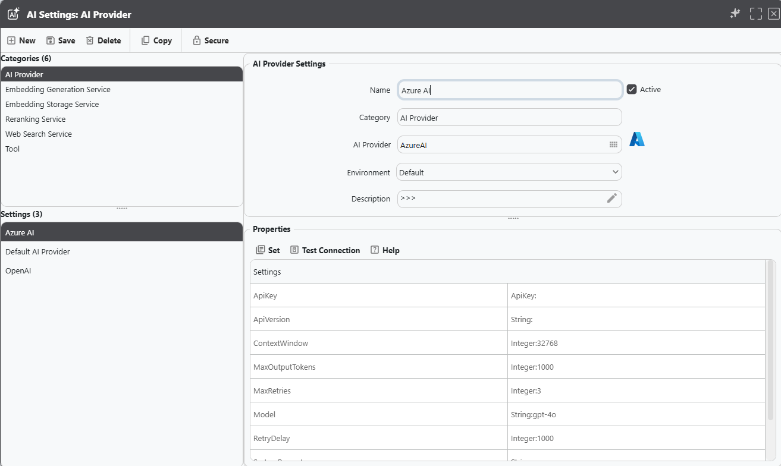Click the MaxRetries property name
The height and width of the screenshot is (466, 781).
pos(379,391)
